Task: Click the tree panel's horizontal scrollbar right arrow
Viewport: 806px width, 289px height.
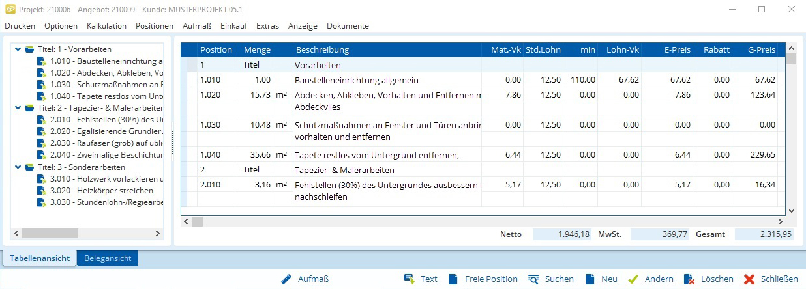Action: (x=158, y=233)
